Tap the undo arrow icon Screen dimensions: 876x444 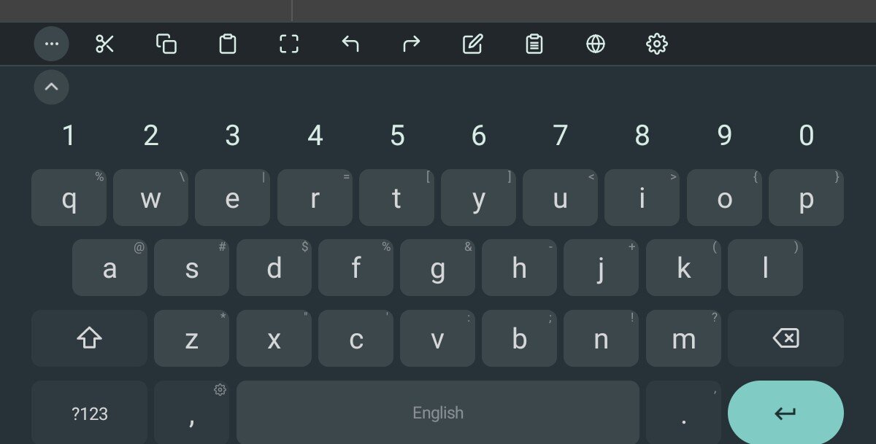coord(350,44)
